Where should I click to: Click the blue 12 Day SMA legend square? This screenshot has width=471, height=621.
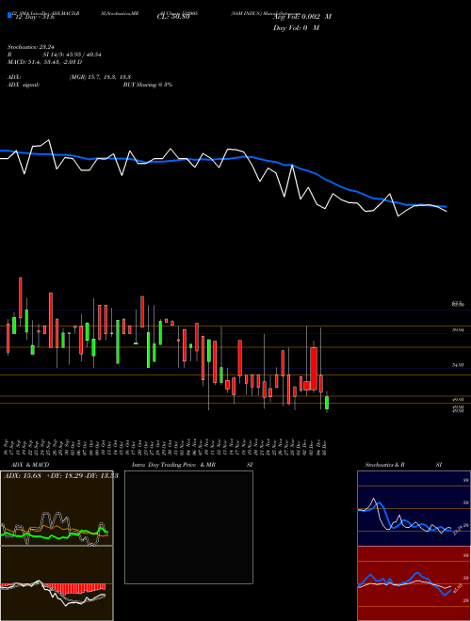[9, 16]
